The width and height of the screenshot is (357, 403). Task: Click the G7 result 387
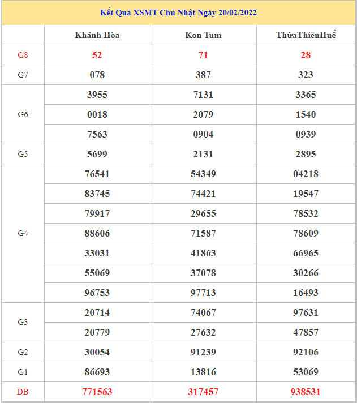tap(203, 75)
